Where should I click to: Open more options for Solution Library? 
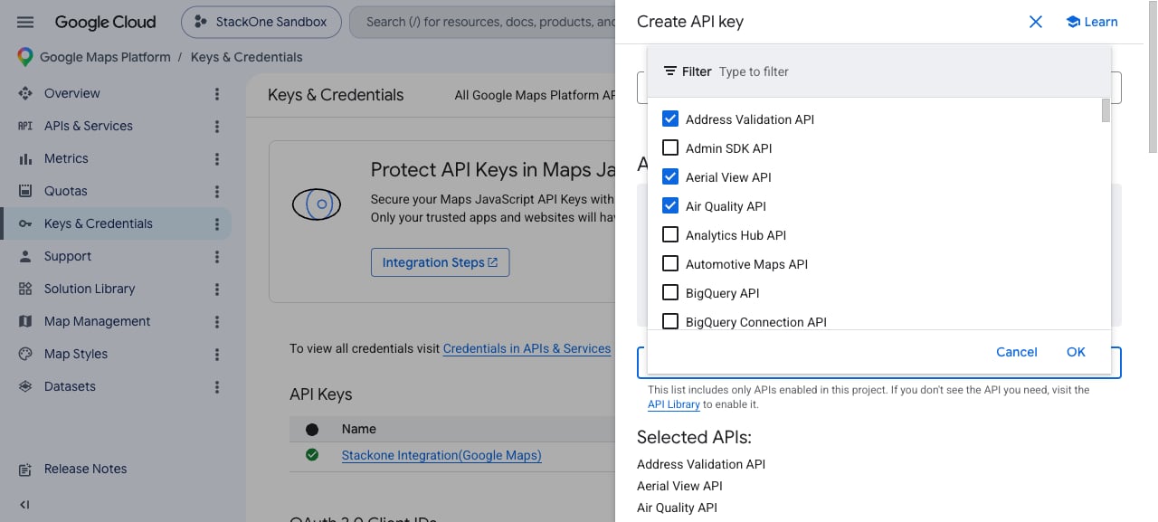[x=217, y=289]
